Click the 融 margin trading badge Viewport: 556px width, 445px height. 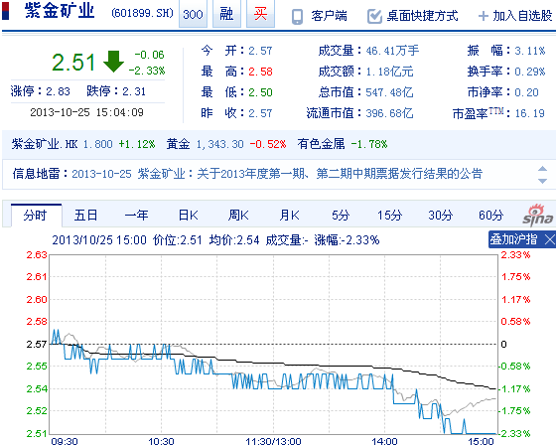[x=226, y=14]
